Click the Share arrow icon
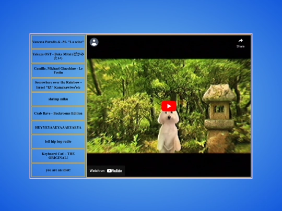The height and width of the screenshot is (211, 282). [240, 41]
